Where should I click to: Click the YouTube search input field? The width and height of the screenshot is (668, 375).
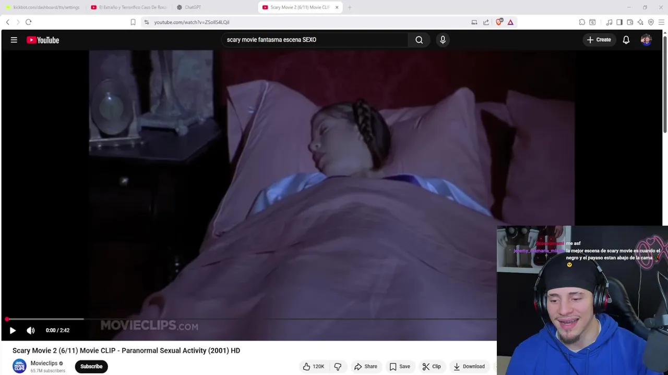(x=315, y=40)
